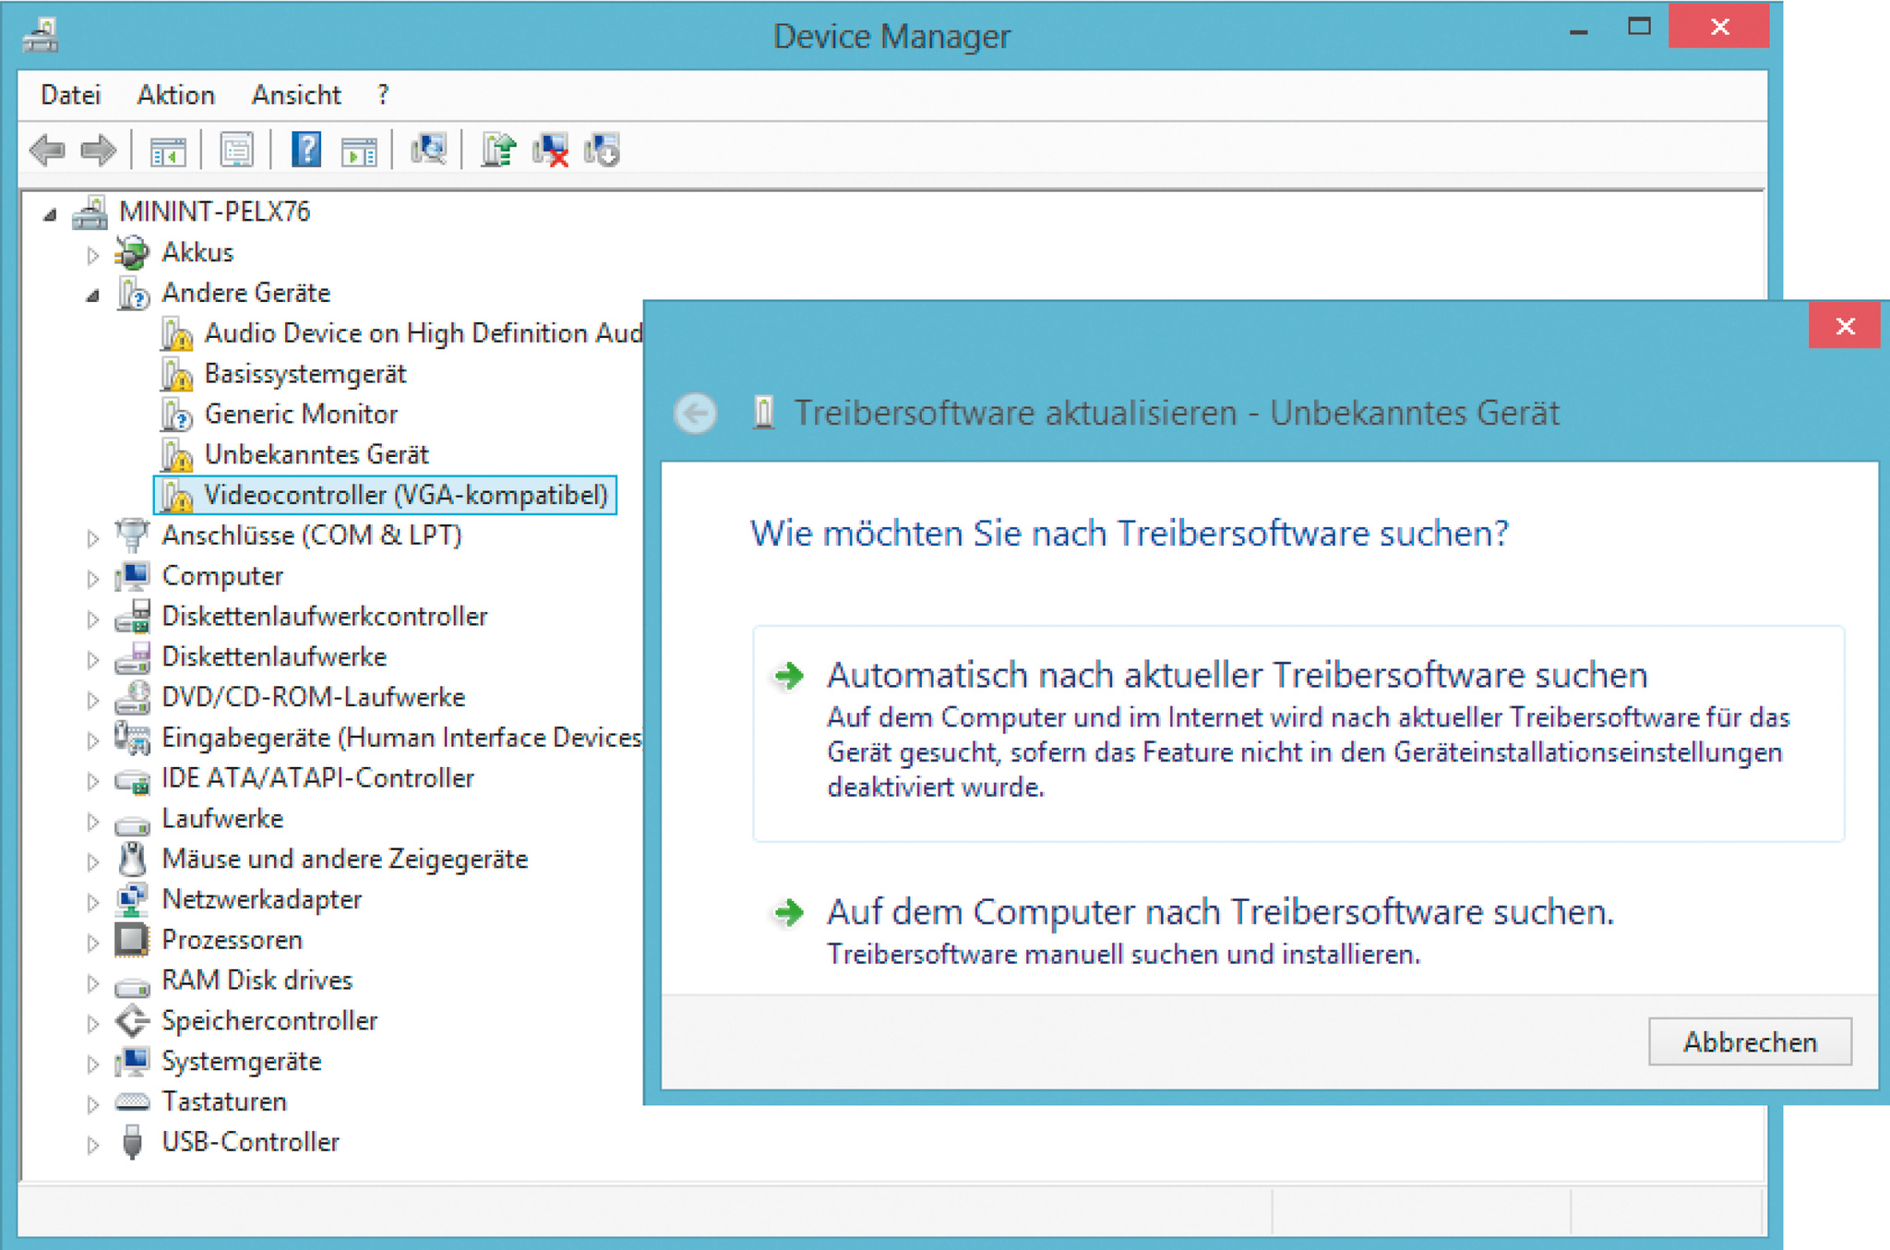This screenshot has height=1250, width=1890.
Task: Expand the Akkus category
Action: (x=92, y=255)
